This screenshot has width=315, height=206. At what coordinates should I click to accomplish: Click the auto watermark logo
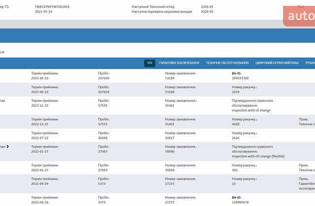pos(300,16)
